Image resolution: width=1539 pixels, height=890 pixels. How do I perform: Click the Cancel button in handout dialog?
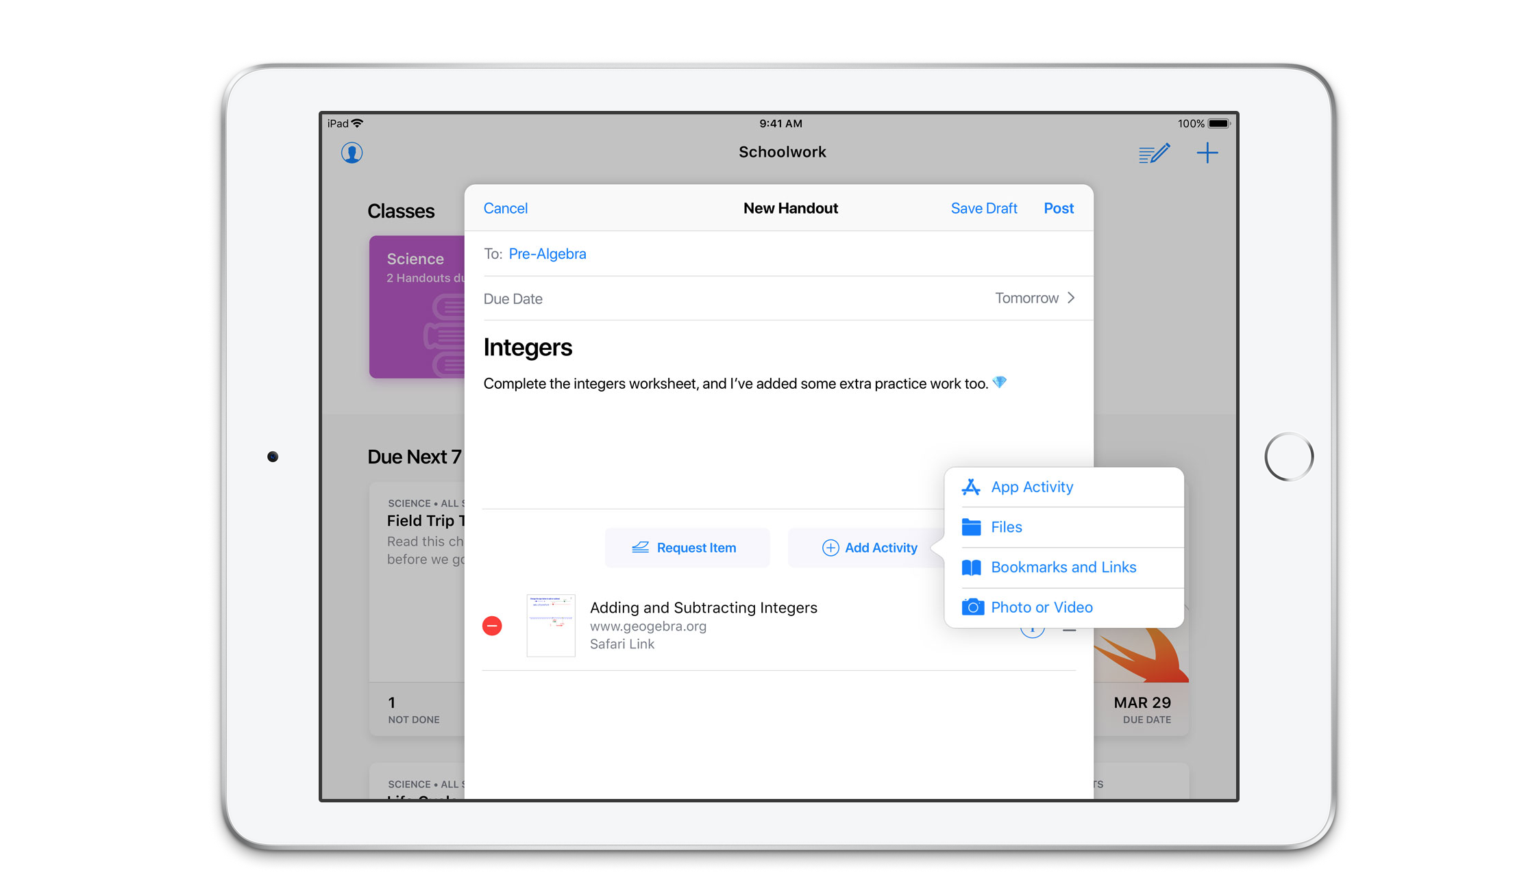point(504,207)
